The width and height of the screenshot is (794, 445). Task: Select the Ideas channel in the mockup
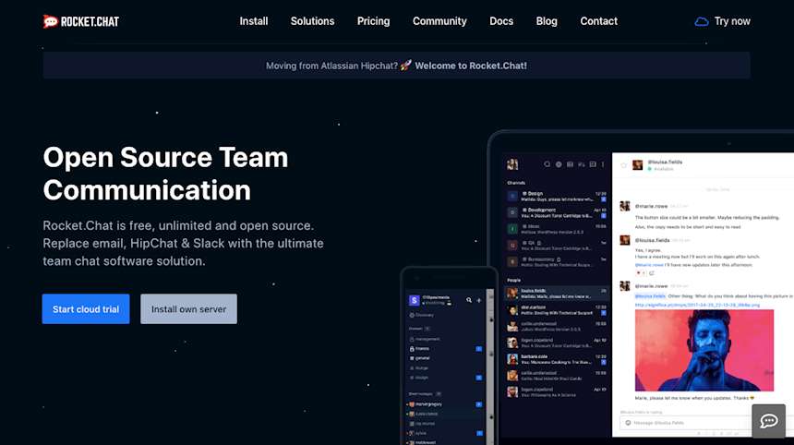[x=557, y=229]
